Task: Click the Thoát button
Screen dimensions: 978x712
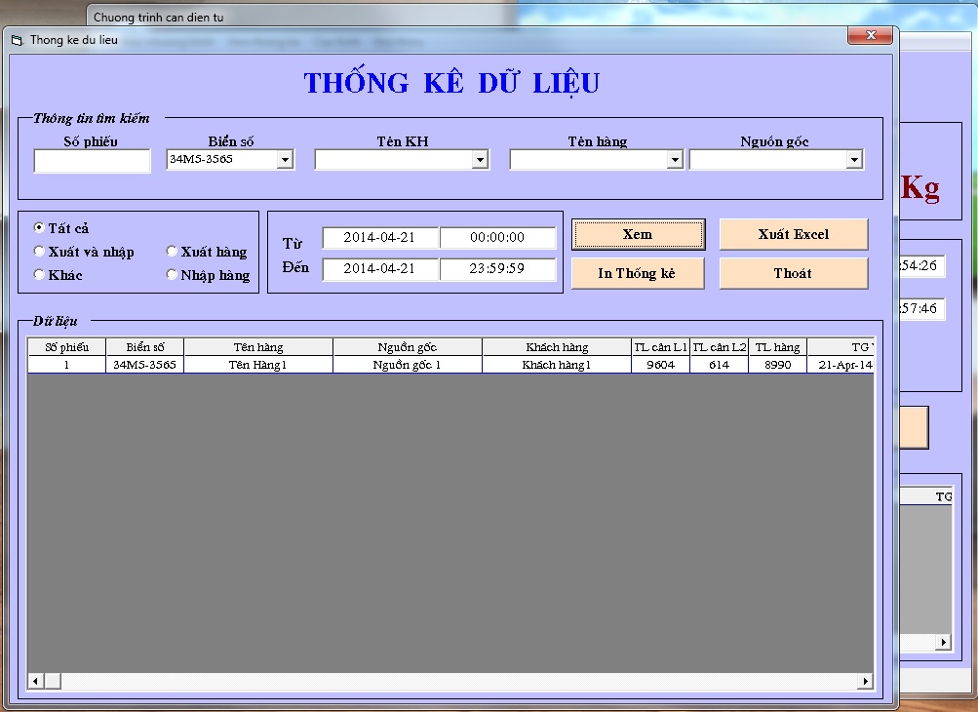Action: 794,273
